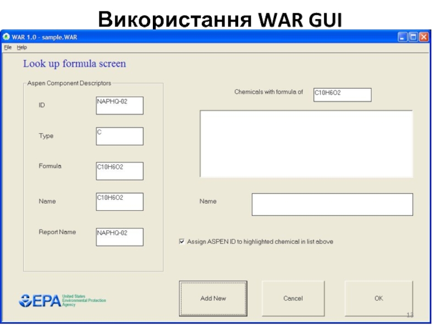Minimize the WAR window
The width and height of the screenshot is (440, 330).
click(403, 37)
